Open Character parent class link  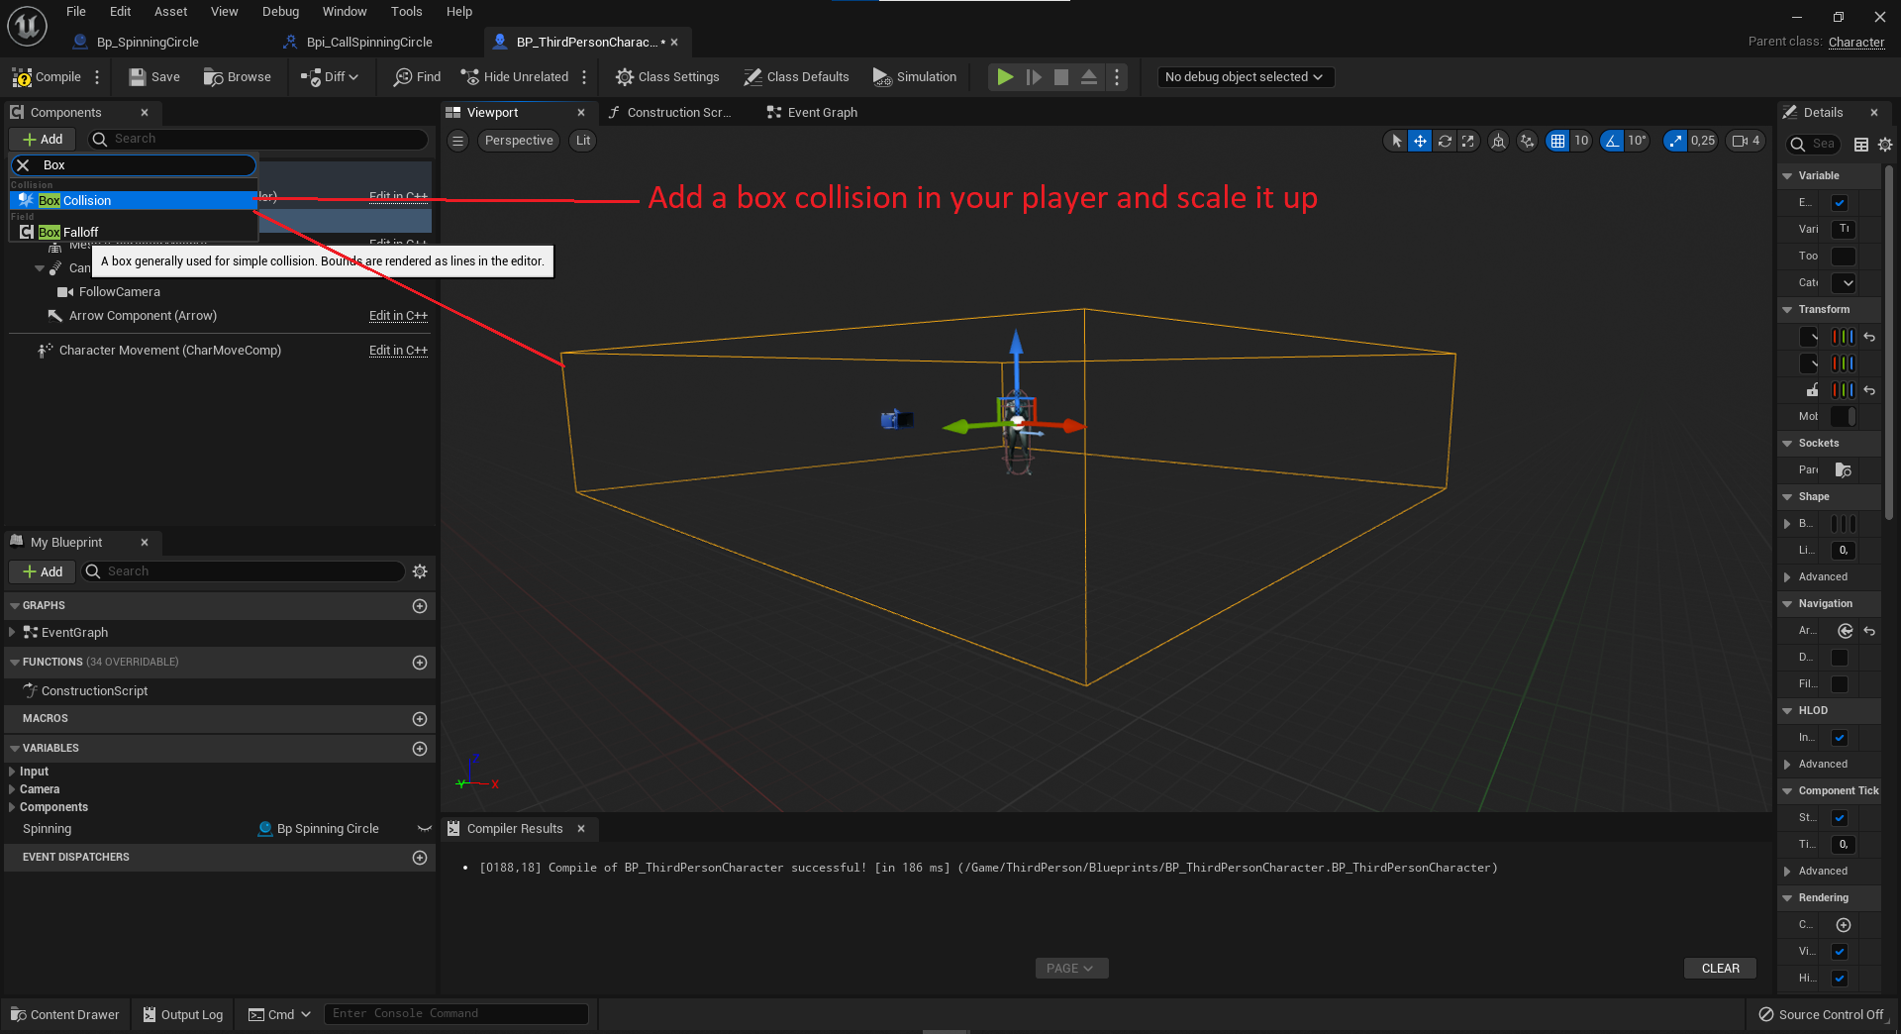click(1856, 43)
